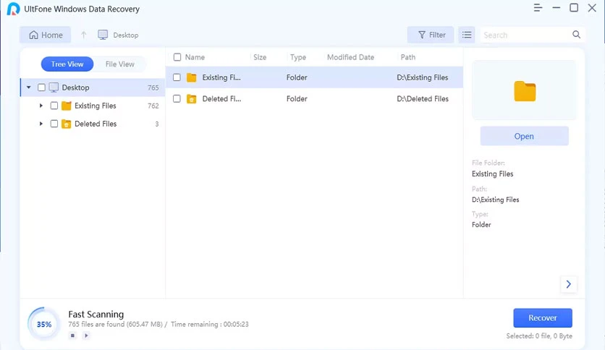Open the Filter options
The width and height of the screenshot is (605, 350).
click(431, 35)
